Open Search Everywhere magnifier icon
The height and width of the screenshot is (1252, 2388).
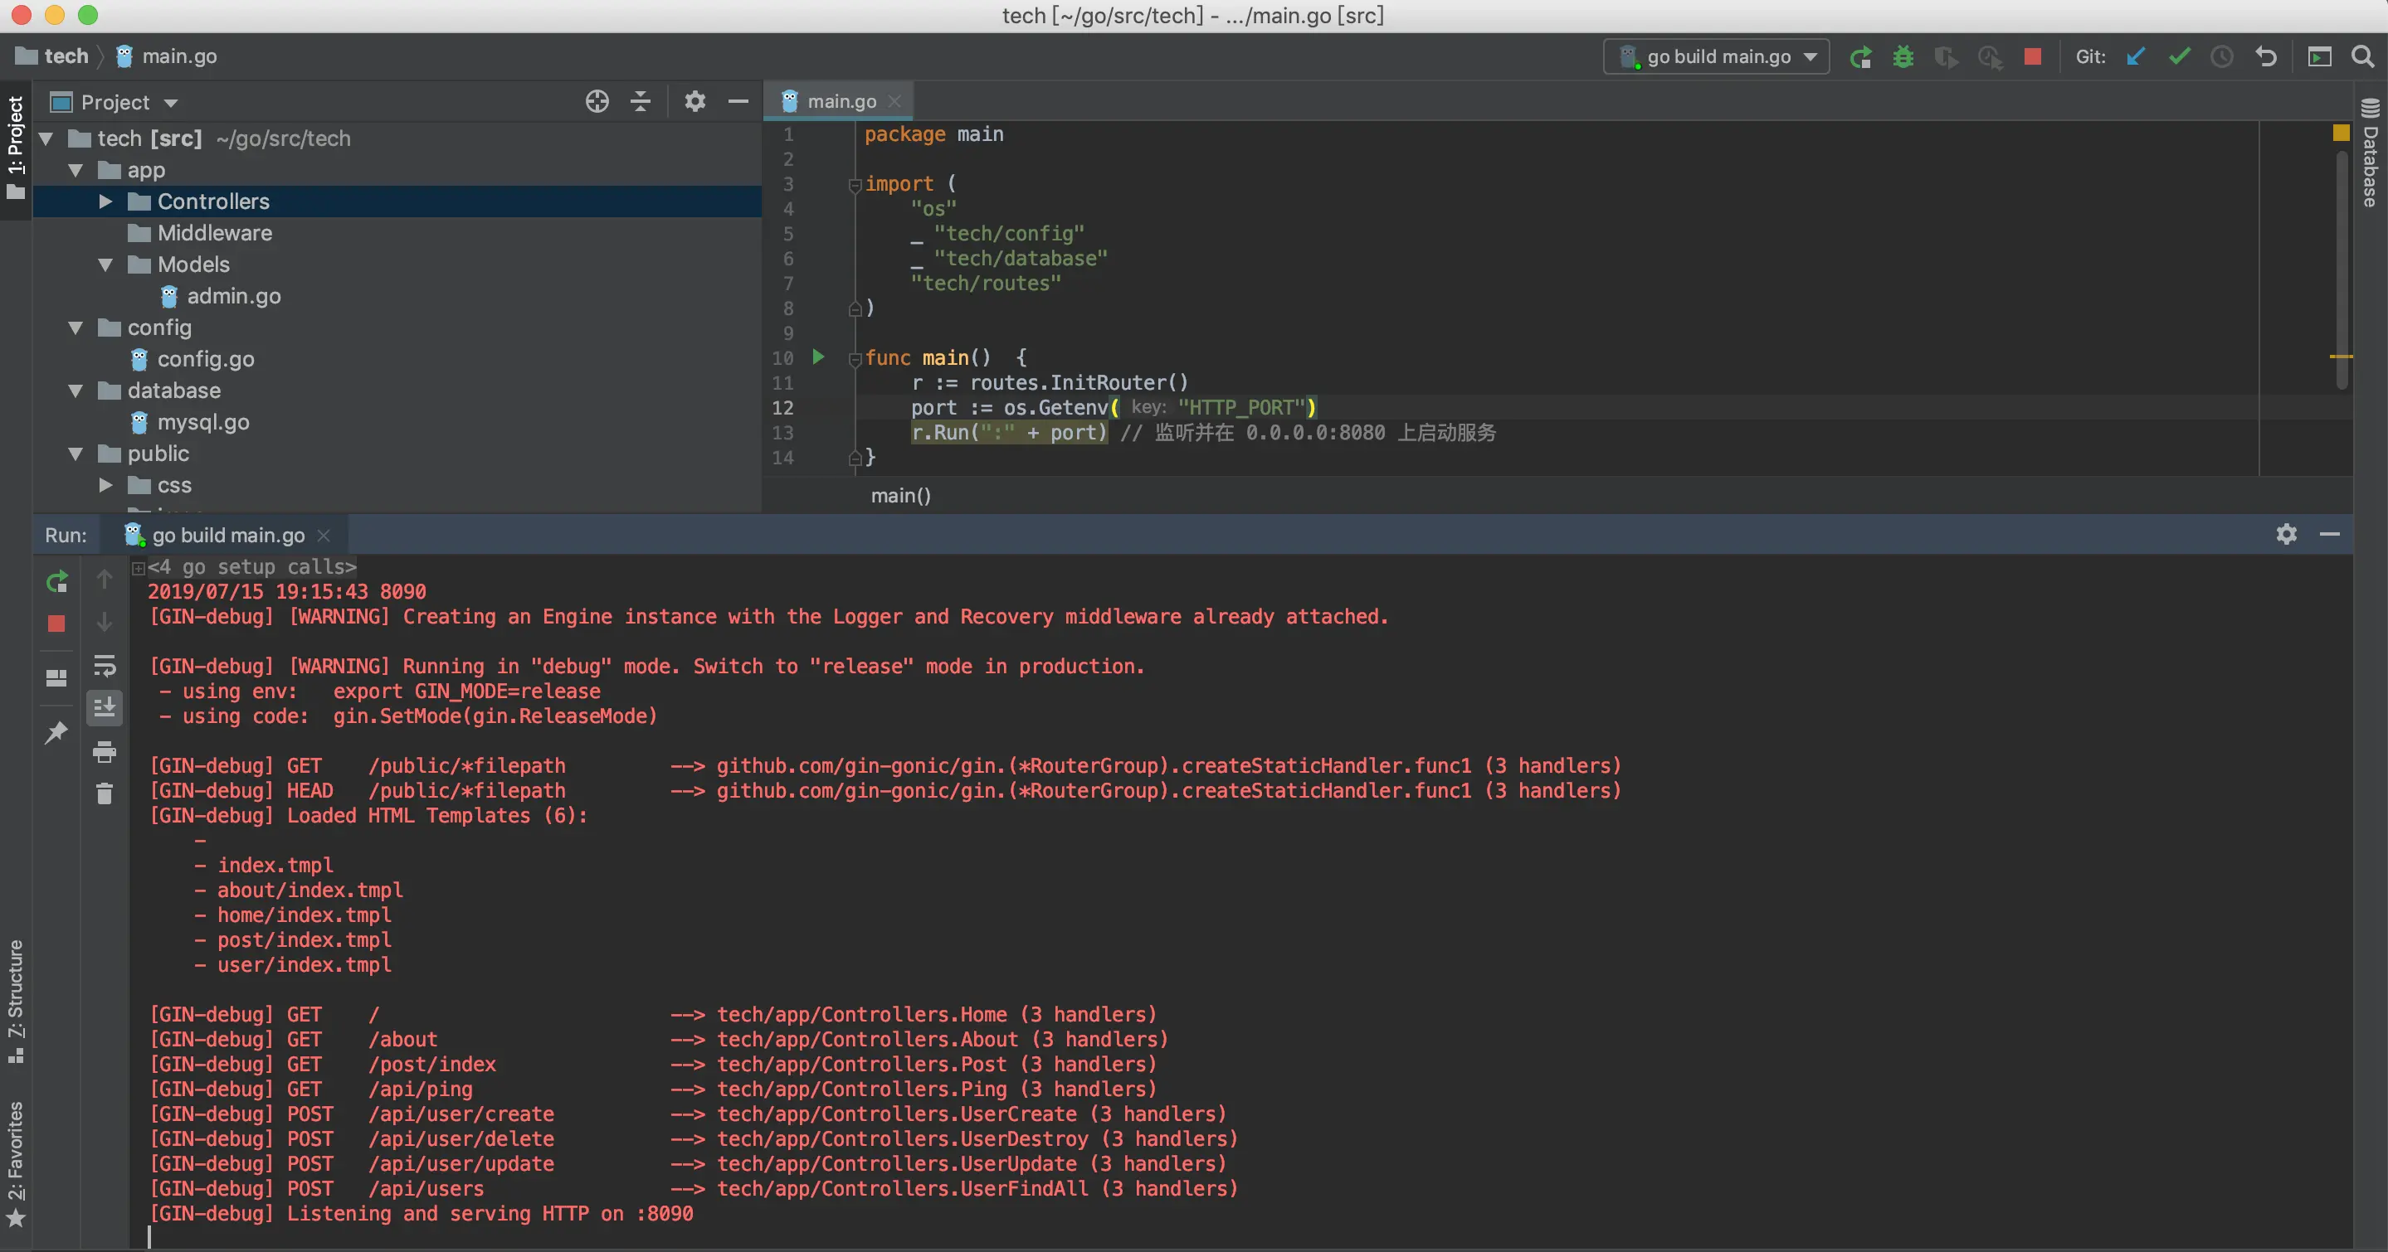[x=2363, y=57]
